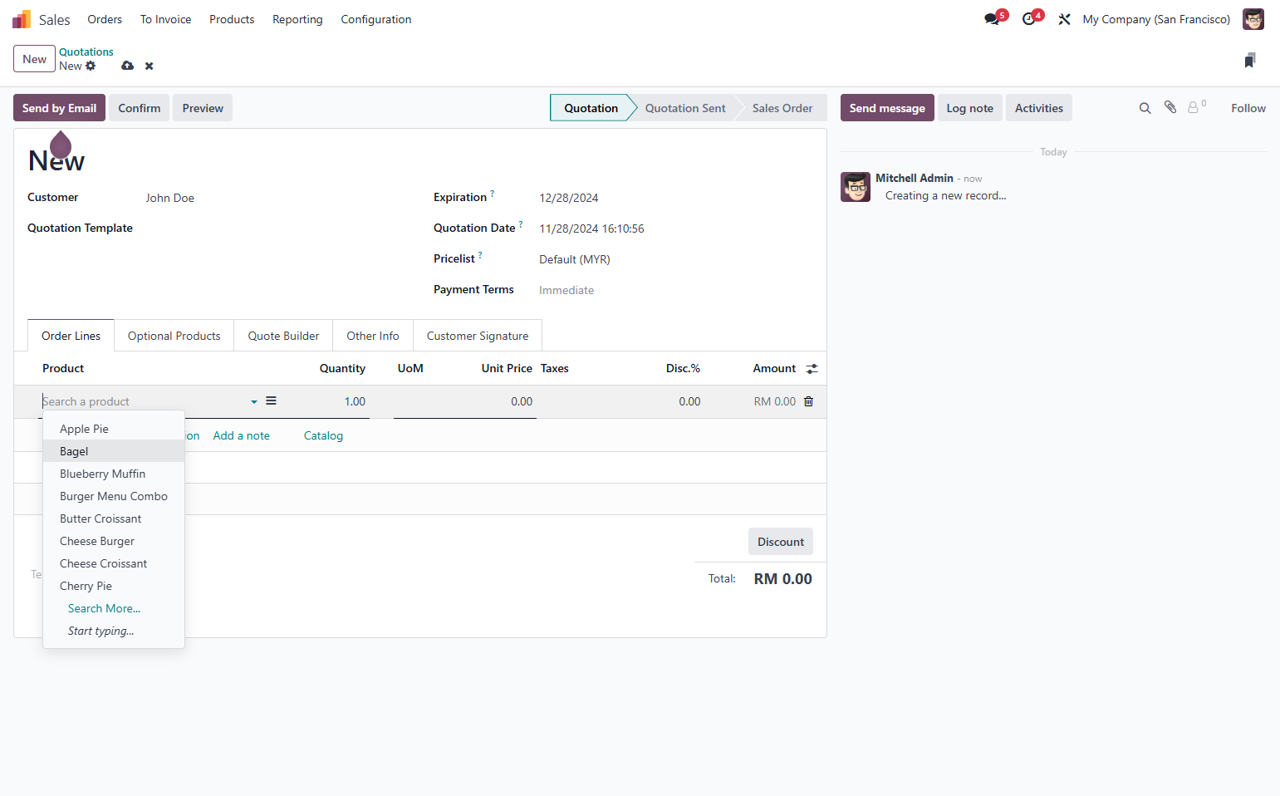
Task: Open the Reporting menu
Action: (297, 19)
